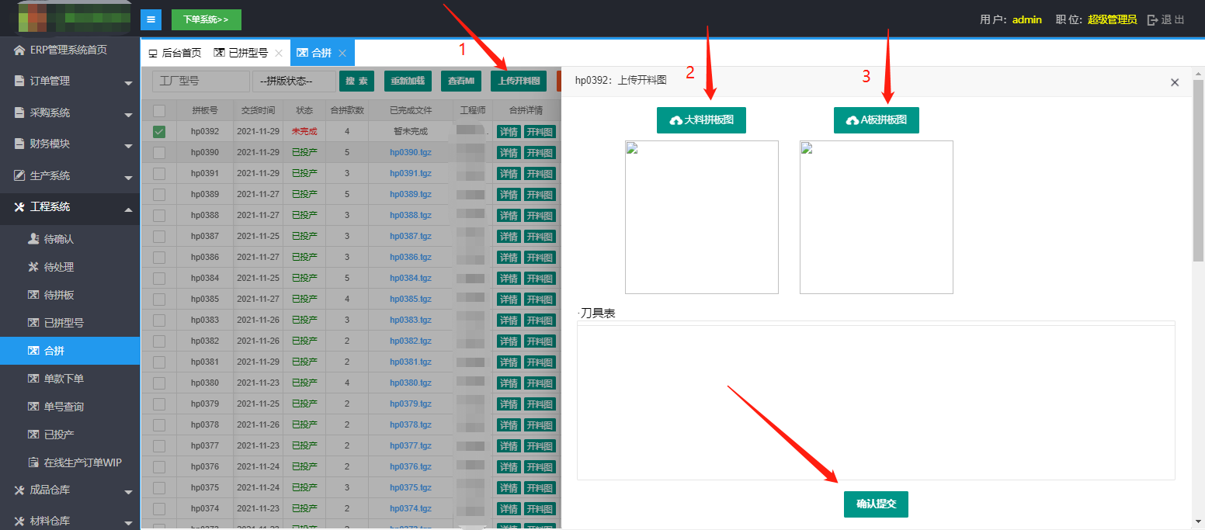
Task: Select 待拼板 in the sidebar menu
Action: (x=58, y=295)
